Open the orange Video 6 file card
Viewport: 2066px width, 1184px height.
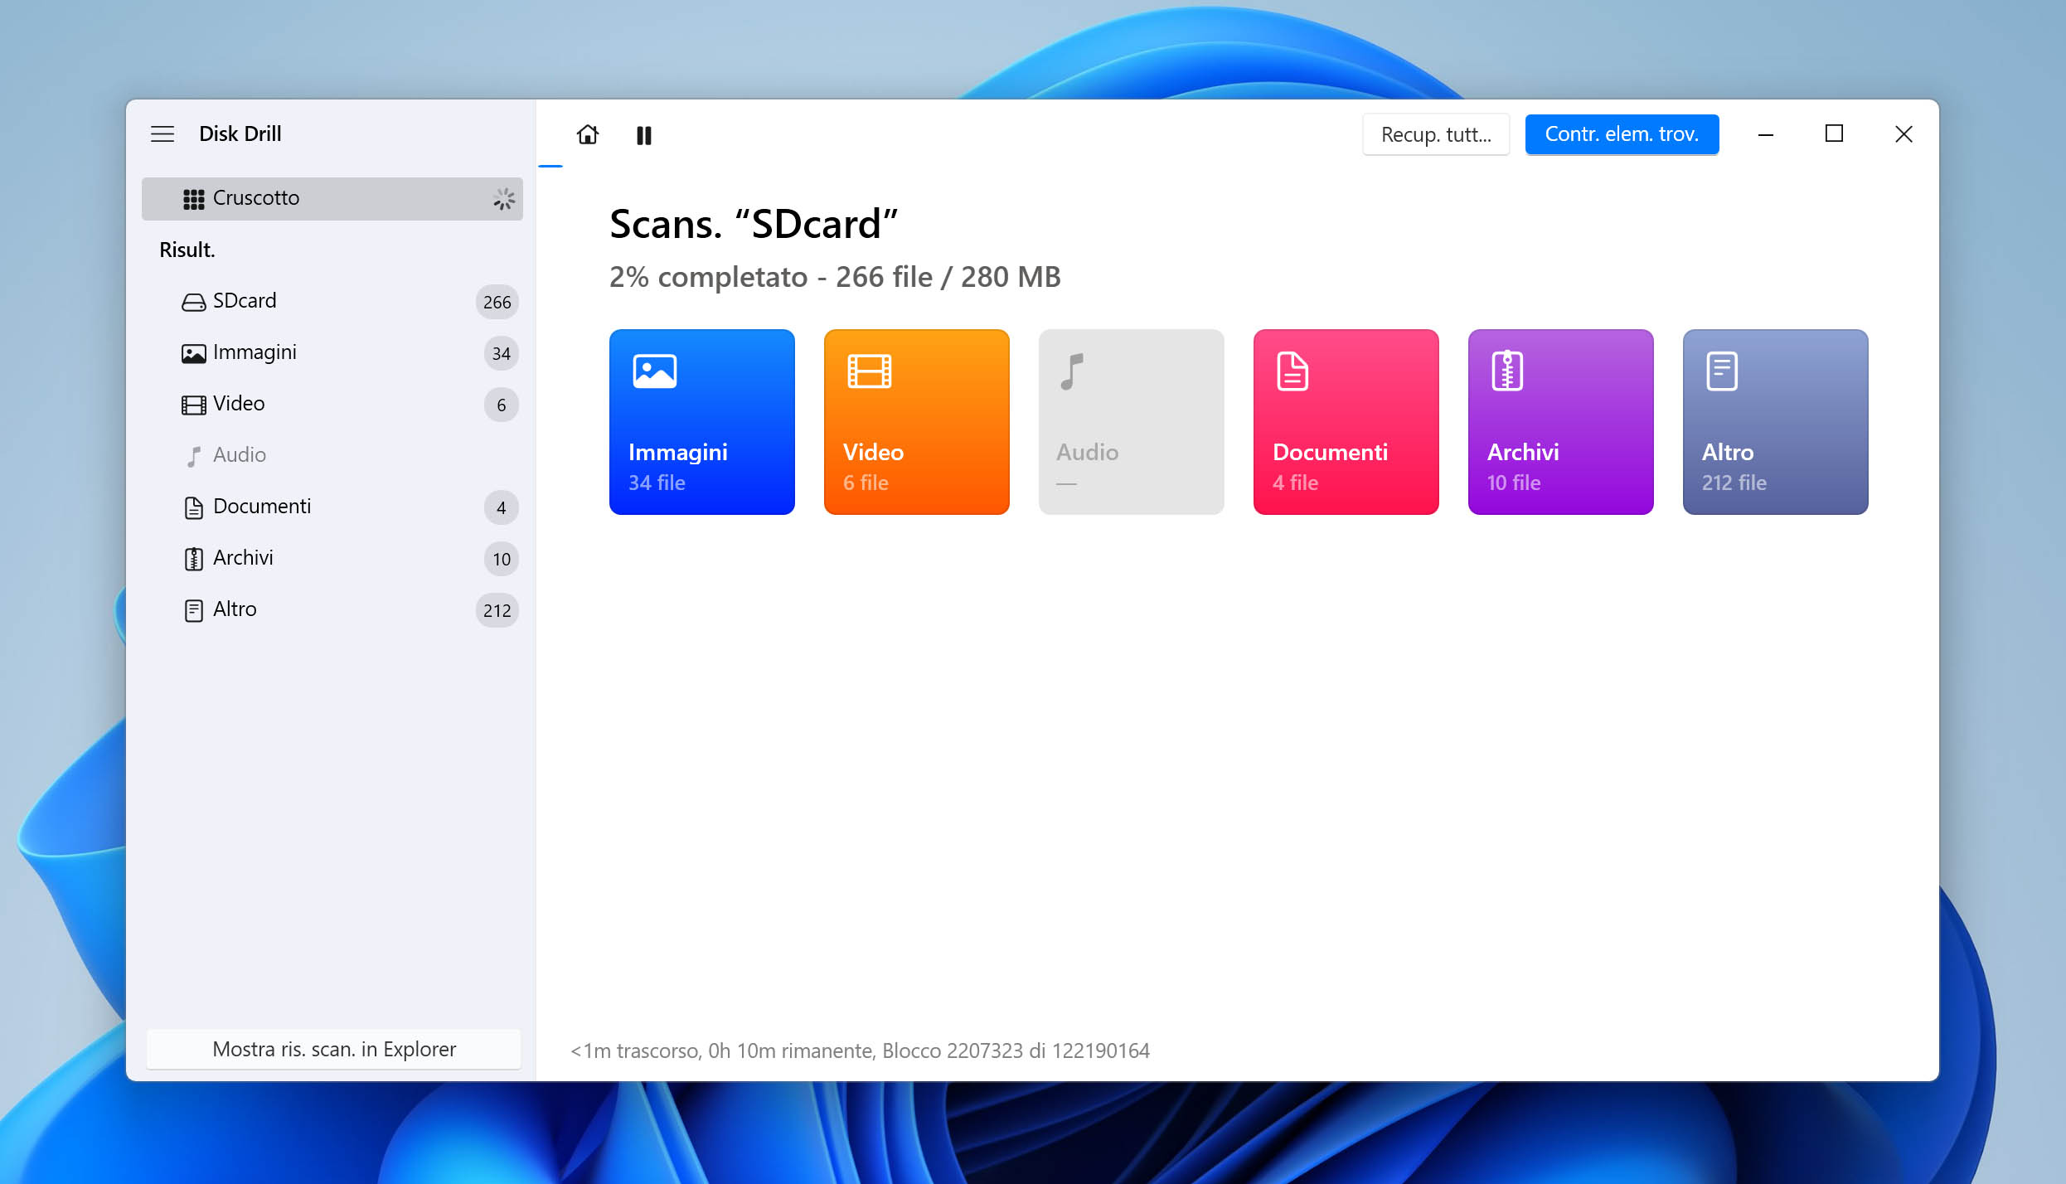(x=917, y=422)
